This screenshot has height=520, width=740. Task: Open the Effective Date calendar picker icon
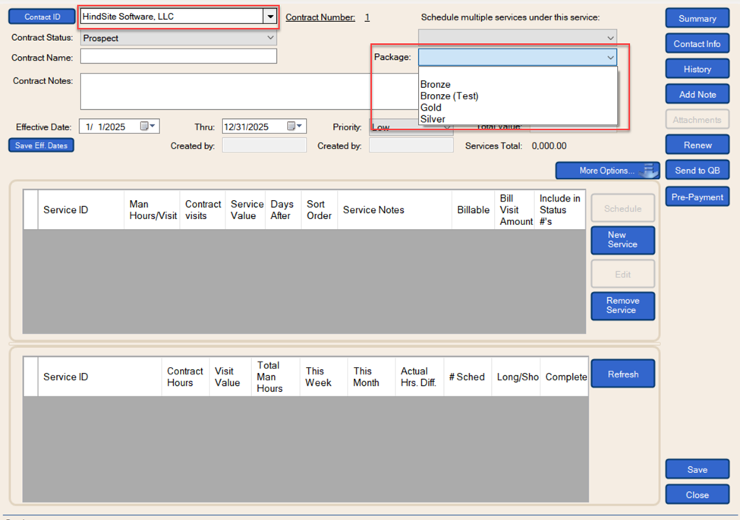145,127
